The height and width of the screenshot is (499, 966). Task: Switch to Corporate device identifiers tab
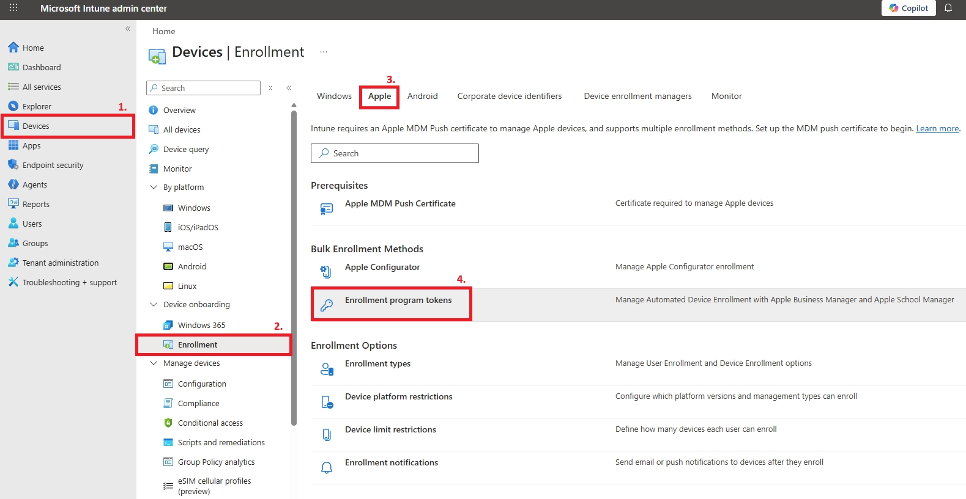point(510,96)
